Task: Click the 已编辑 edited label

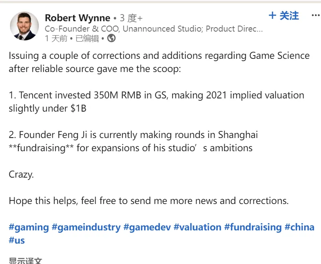Action: point(87,38)
